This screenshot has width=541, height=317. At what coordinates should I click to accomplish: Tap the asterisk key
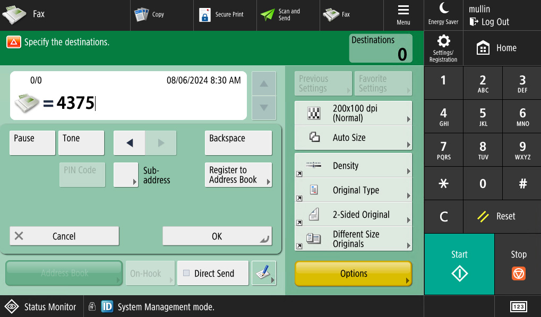click(x=443, y=183)
